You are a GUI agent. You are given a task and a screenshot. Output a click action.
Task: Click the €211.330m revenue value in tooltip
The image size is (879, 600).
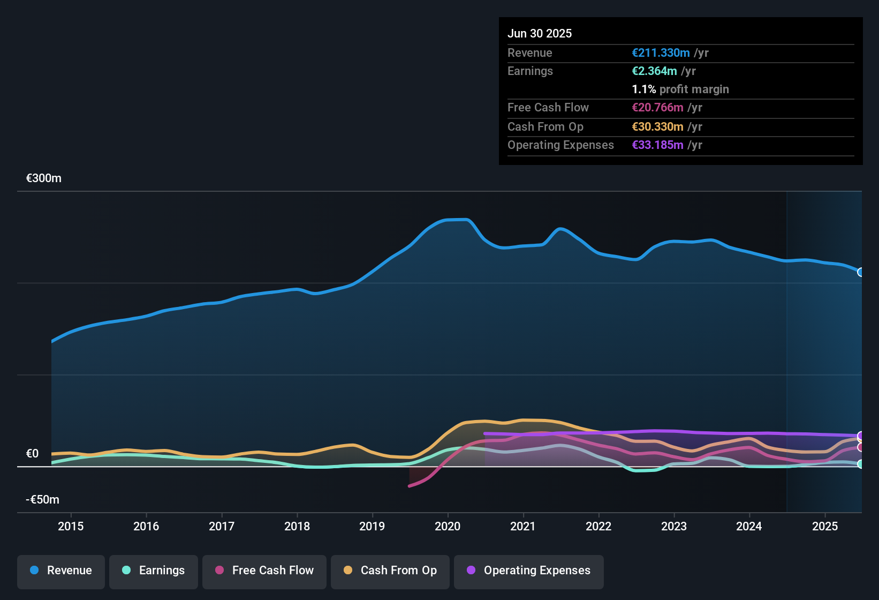(x=661, y=53)
